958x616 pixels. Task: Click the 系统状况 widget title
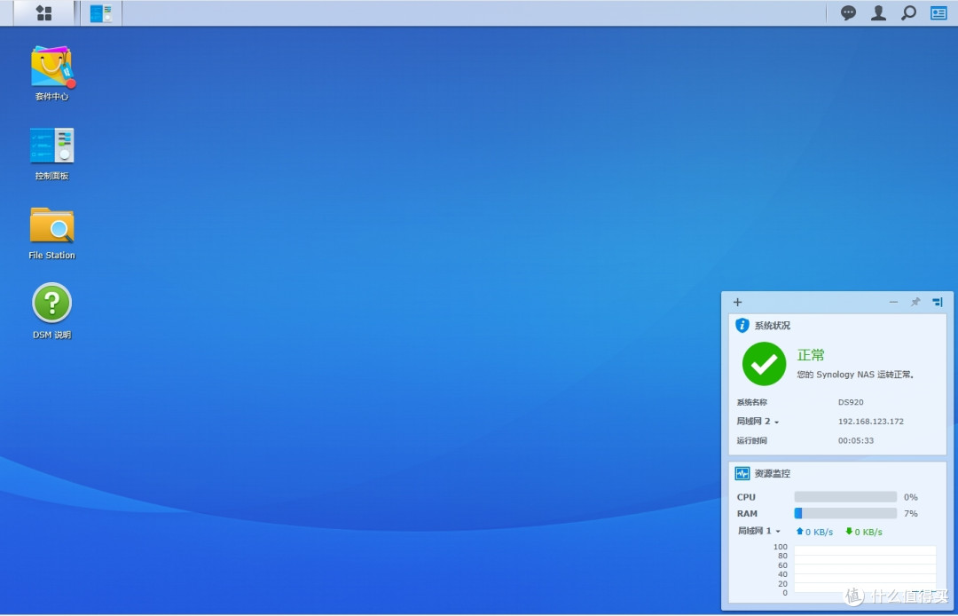click(x=773, y=326)
